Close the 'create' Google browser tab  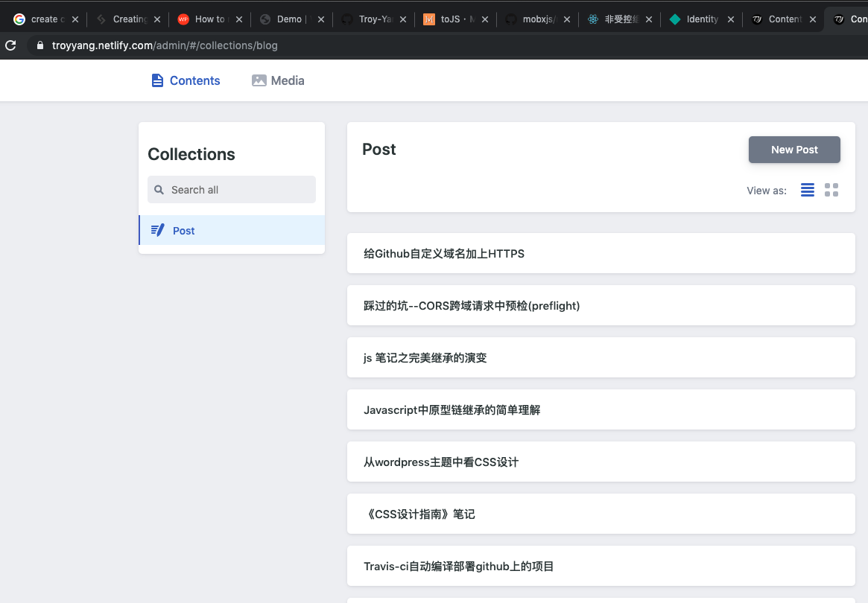click(x=75, y=19)
